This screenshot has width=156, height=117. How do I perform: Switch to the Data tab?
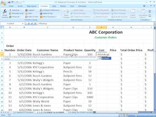pos(54,6)
